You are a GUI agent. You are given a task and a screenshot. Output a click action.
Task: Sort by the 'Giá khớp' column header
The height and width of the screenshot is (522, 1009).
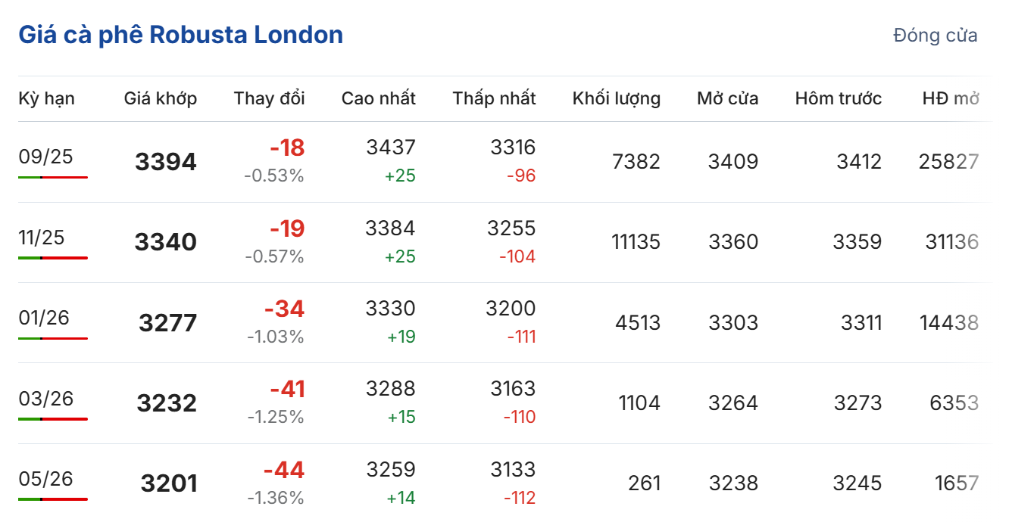click(x=161, y=98)
